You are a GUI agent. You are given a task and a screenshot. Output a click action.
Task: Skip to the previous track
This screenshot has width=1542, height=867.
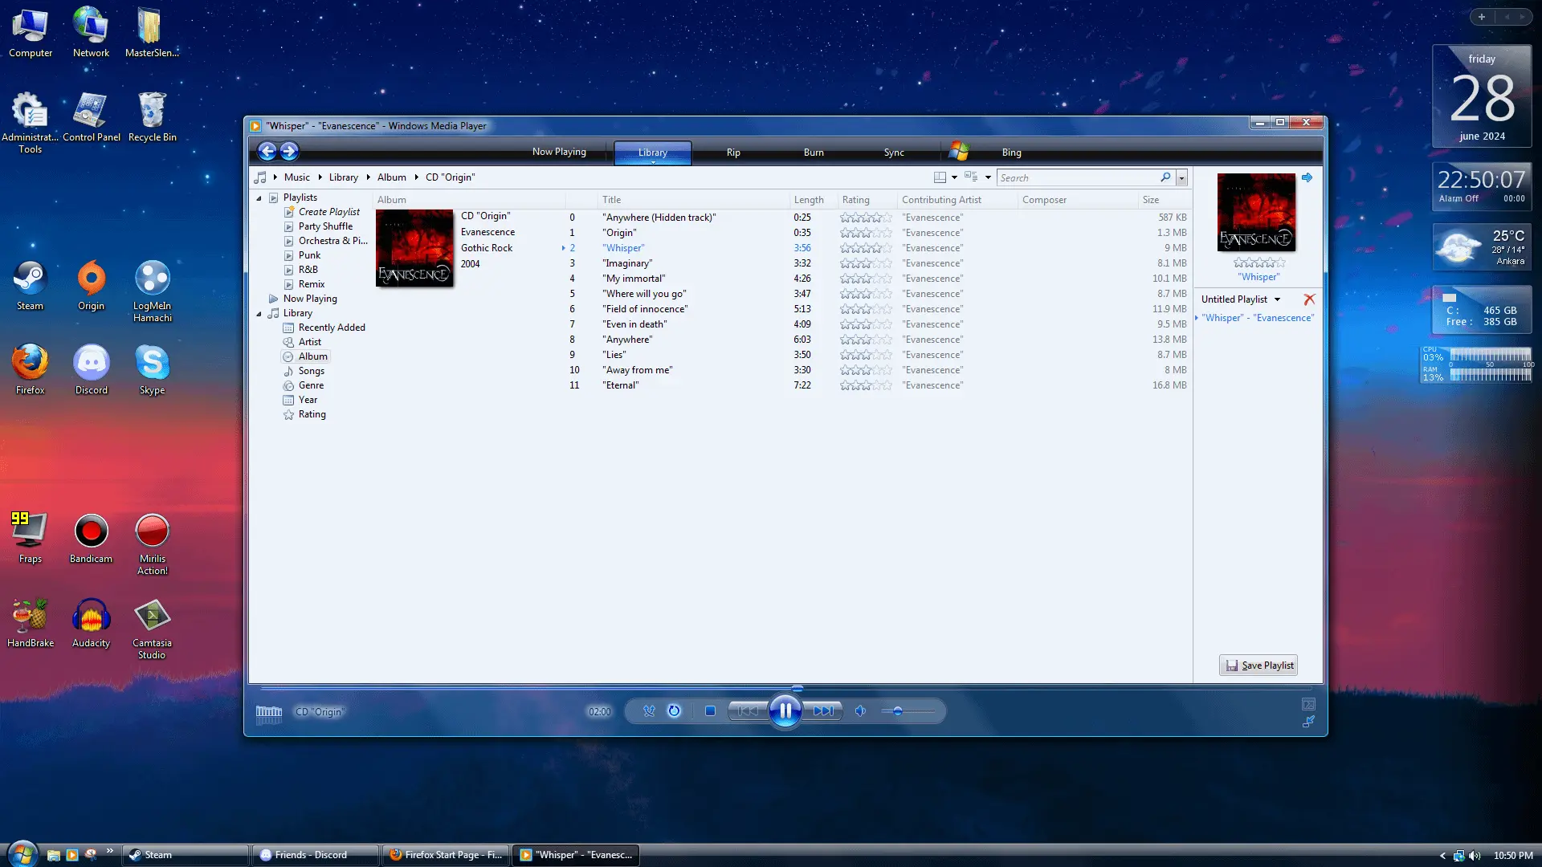pyautogui.click(x=748, y=711)
